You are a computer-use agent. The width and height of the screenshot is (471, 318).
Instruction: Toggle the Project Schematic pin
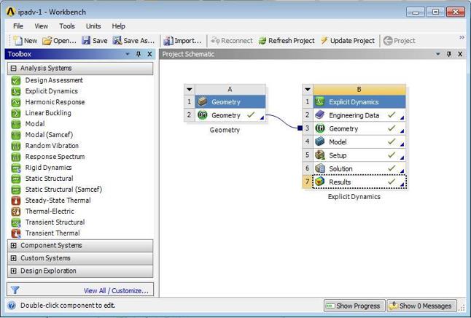point(449,55)
